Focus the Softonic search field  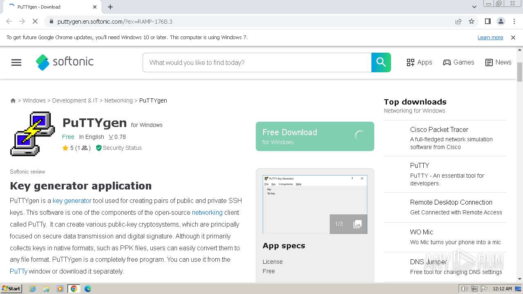[x=257, y=62]
